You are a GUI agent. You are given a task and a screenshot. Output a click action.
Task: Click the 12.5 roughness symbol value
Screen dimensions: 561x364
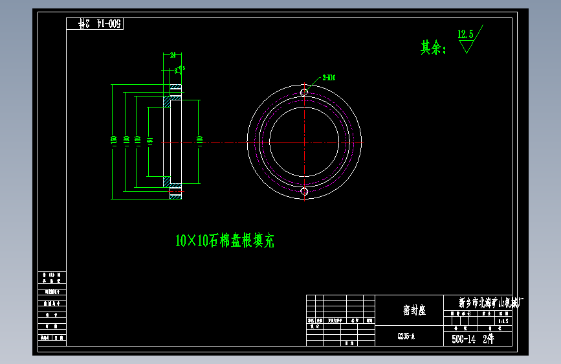click(x=465, y=34)
